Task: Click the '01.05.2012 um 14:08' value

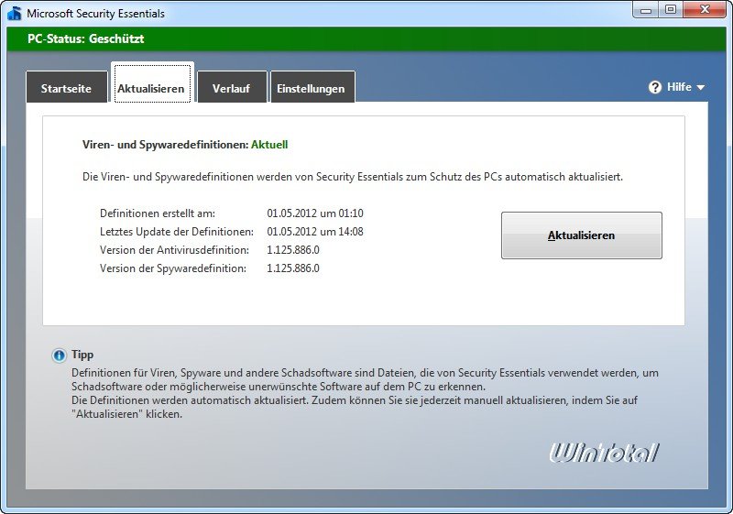Action: pos(315,232)
